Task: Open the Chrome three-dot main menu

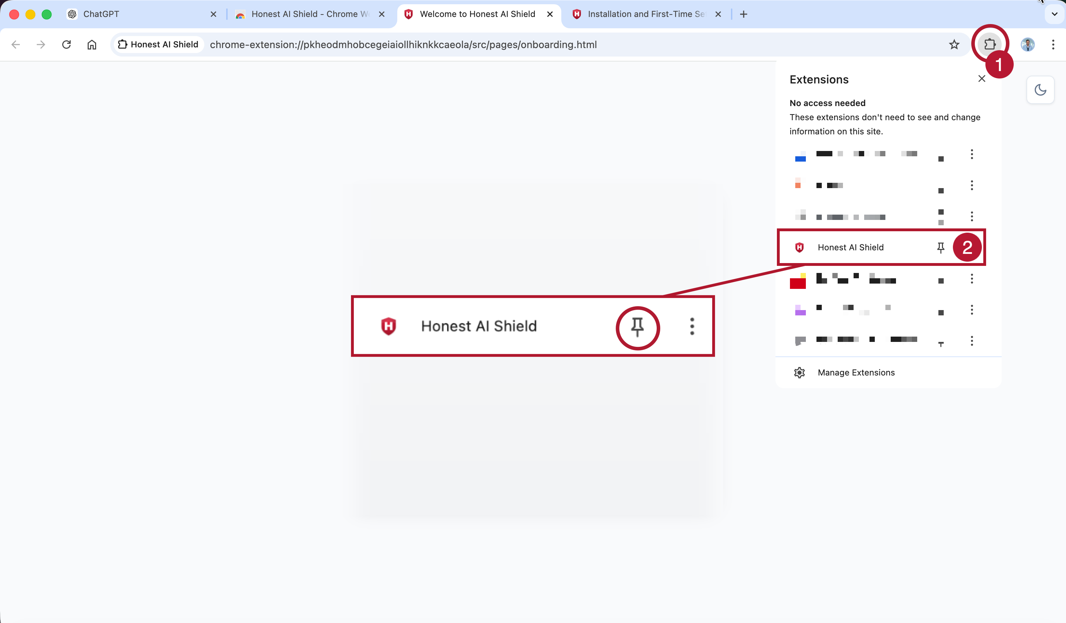Action: (x=1053, y=45)
